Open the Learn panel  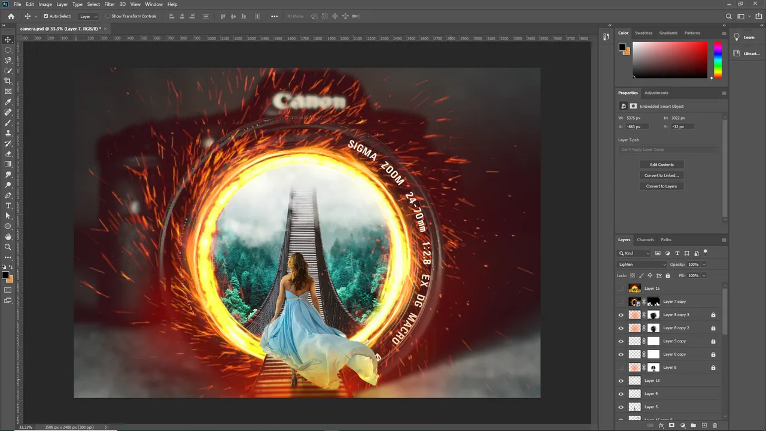click(x=744, y=37)
